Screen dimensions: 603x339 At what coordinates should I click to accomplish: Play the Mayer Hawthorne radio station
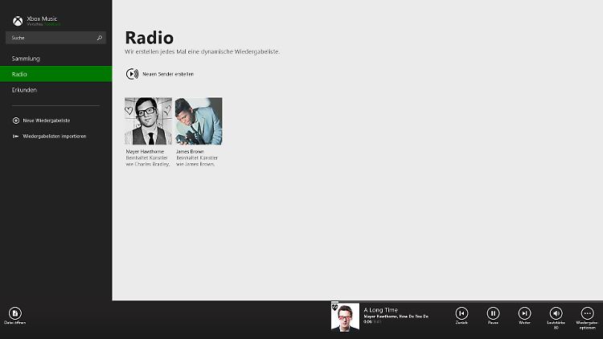pos(149,121)
